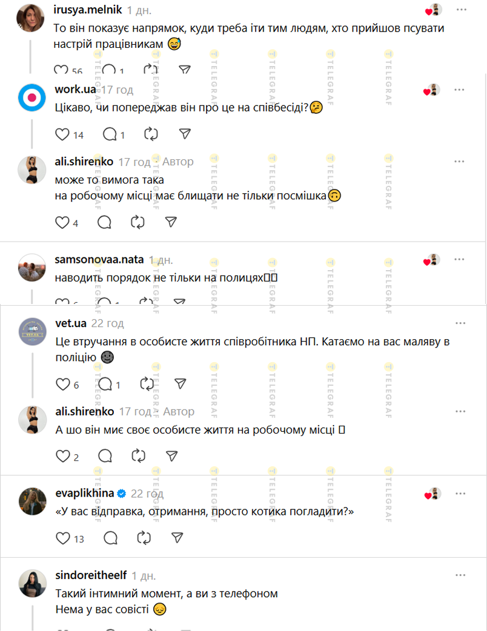487x631 pixels.
Task: Open more options for sindoreitheelf comment
Action: pyautogui.click(x=460, y=575)
